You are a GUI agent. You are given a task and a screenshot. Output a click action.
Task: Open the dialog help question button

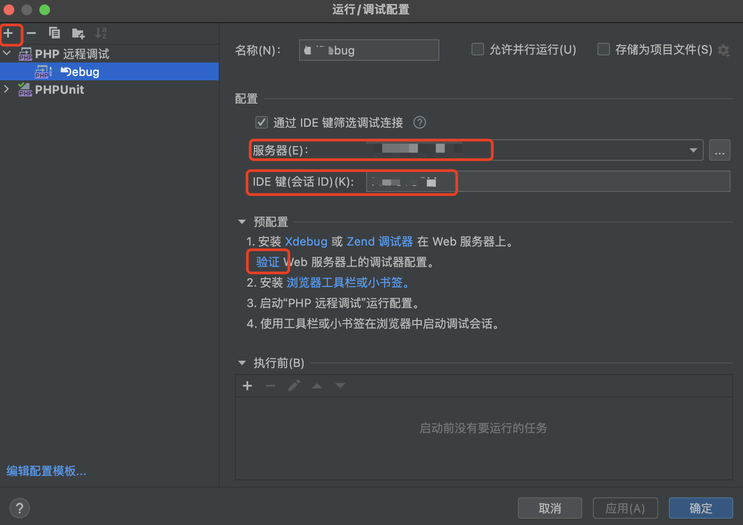19,508
